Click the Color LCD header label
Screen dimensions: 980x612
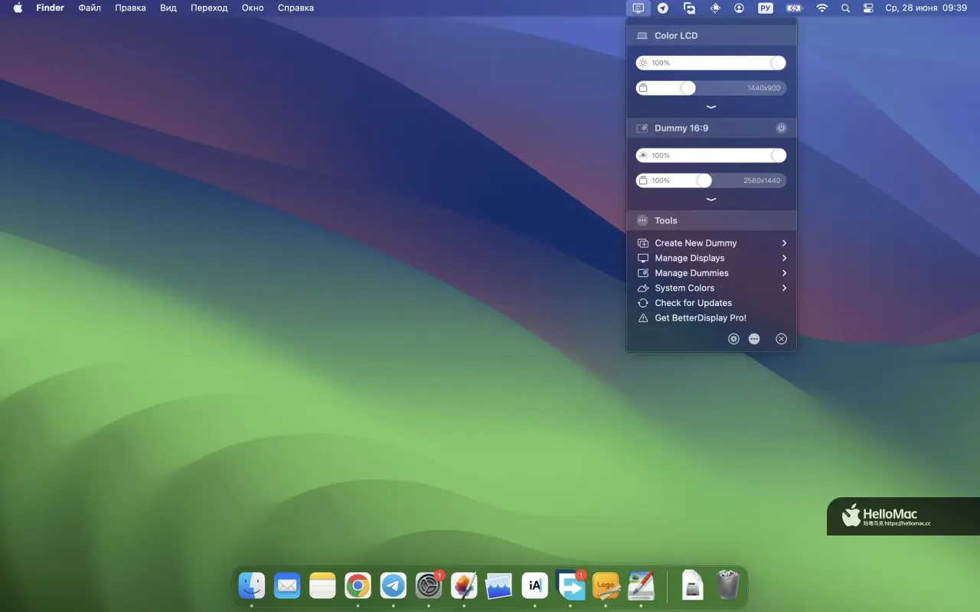(x=676, y=36)
